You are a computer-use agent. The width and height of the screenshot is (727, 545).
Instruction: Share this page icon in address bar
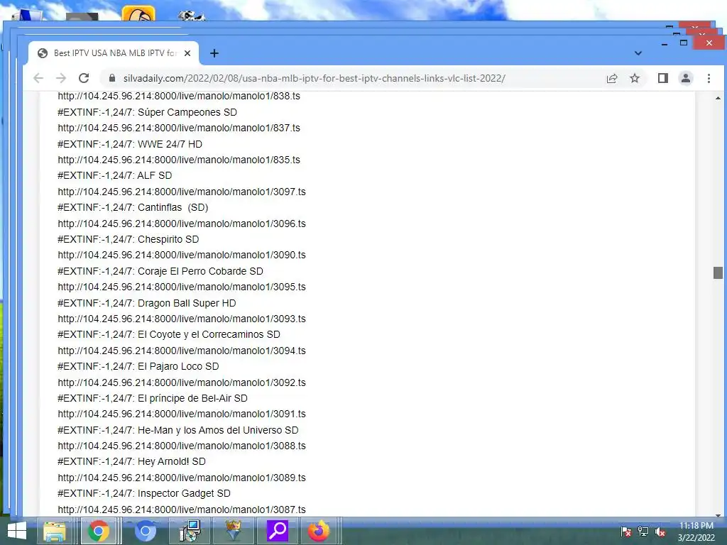tap(612, 78)
